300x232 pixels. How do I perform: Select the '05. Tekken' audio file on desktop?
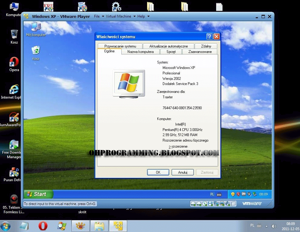[14, 204]
